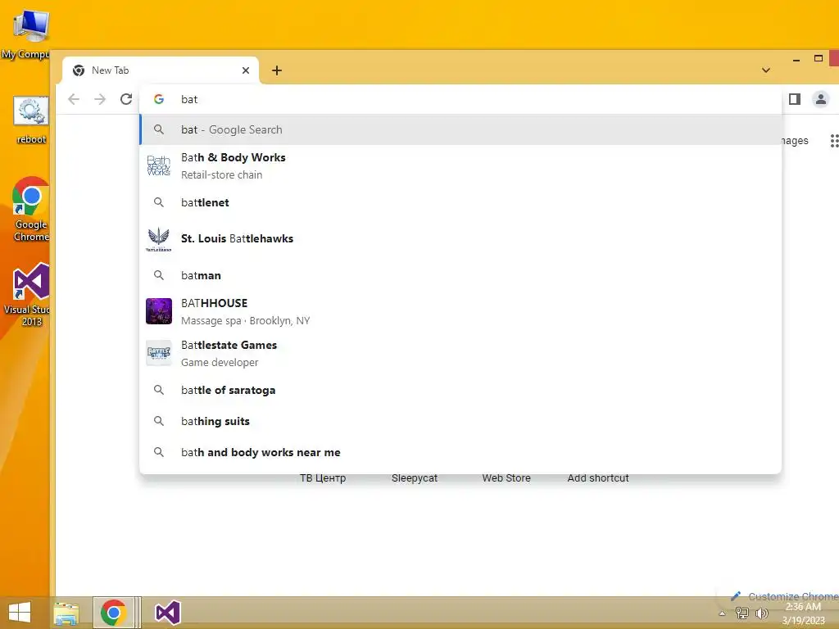Open the Web Store shortcut

click(x=506, y=478)
